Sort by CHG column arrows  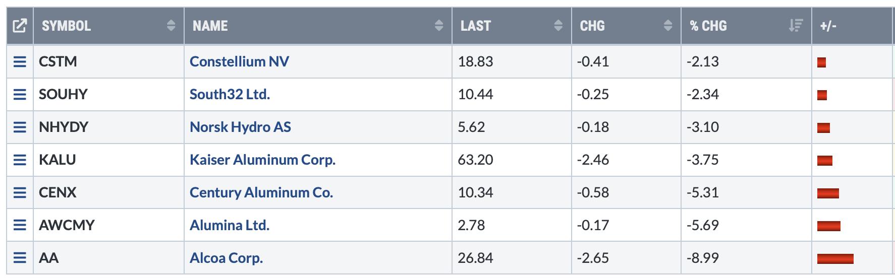pos(668,26)
